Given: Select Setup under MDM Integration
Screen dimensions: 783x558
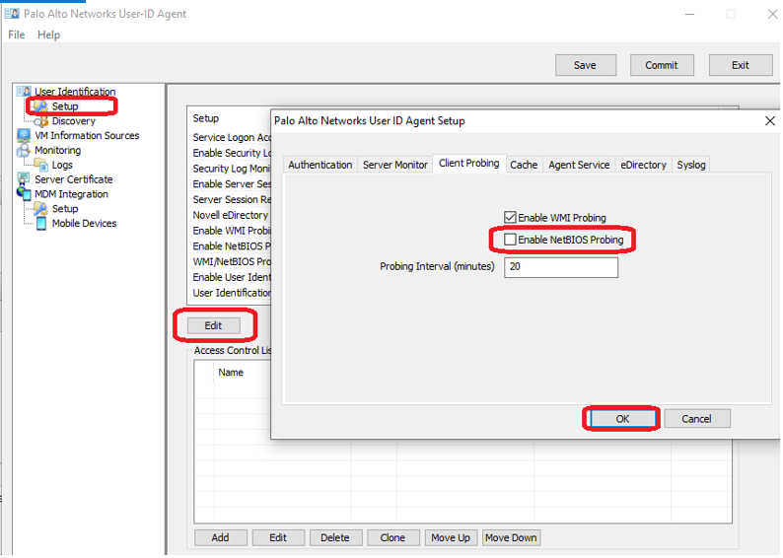Looking at the screenshot, I should coord(65,208).
